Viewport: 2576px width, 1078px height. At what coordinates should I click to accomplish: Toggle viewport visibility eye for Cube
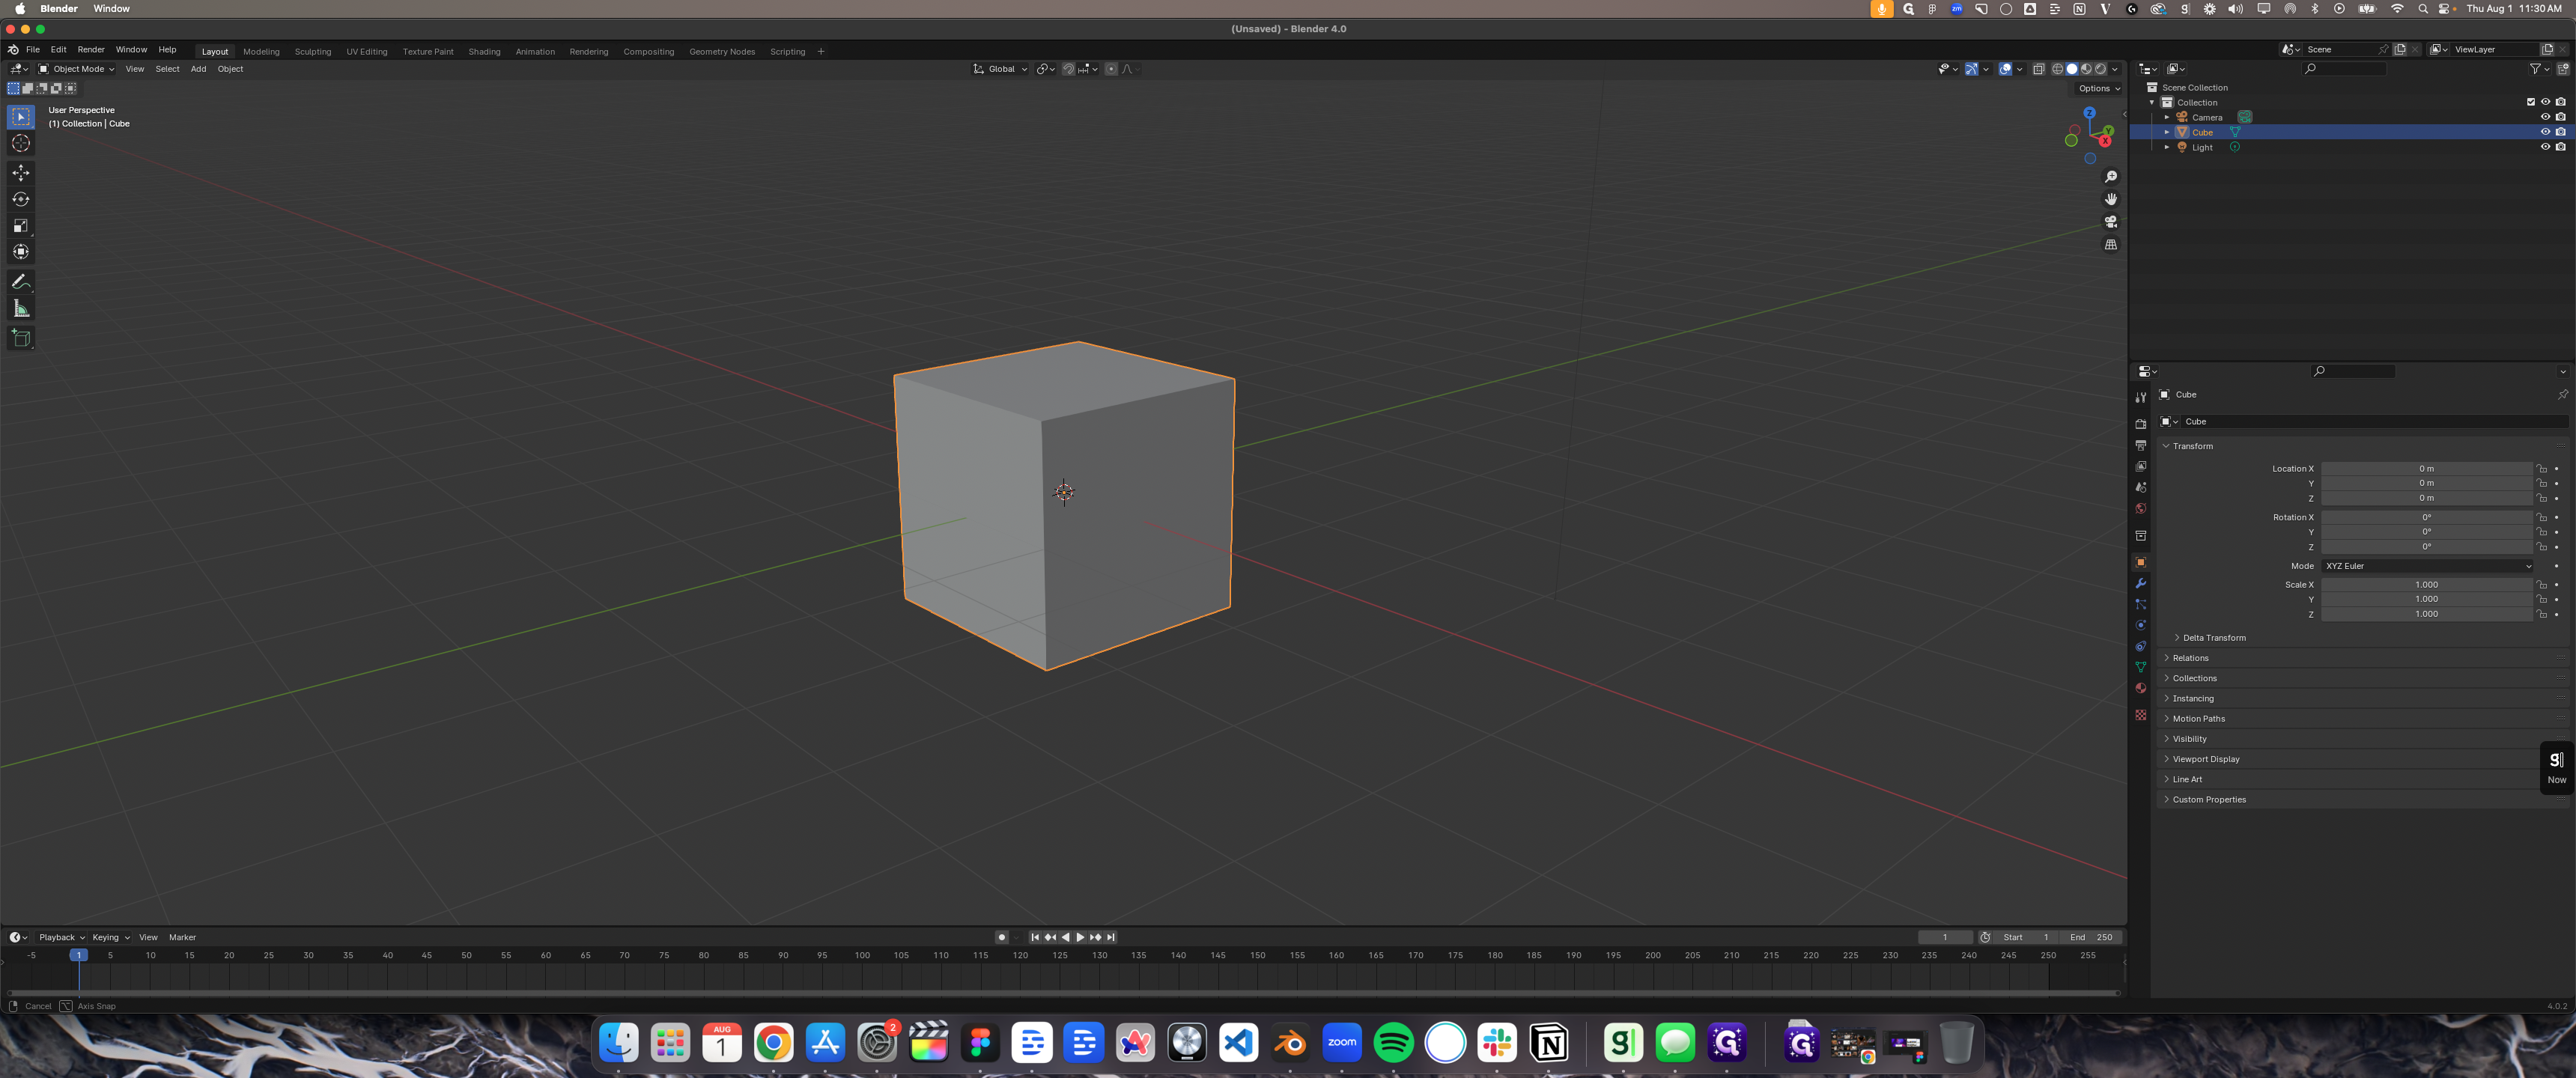pos(2546,132)
